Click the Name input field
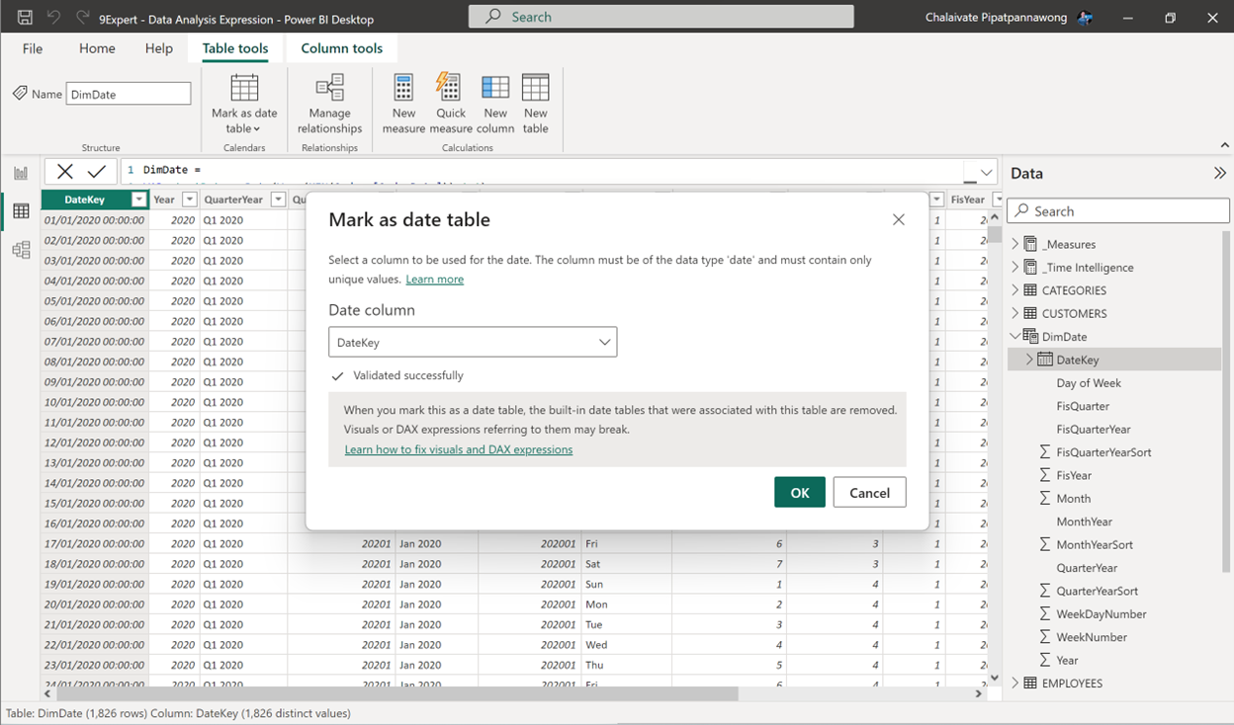Screen dimensions: 1234x725 (129, 94)
